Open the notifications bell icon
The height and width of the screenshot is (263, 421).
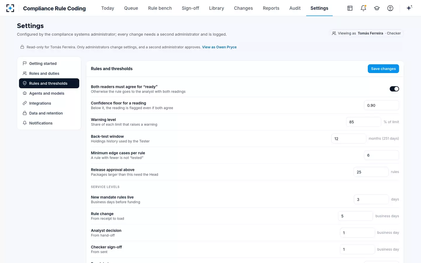click(x=363, y=8)
